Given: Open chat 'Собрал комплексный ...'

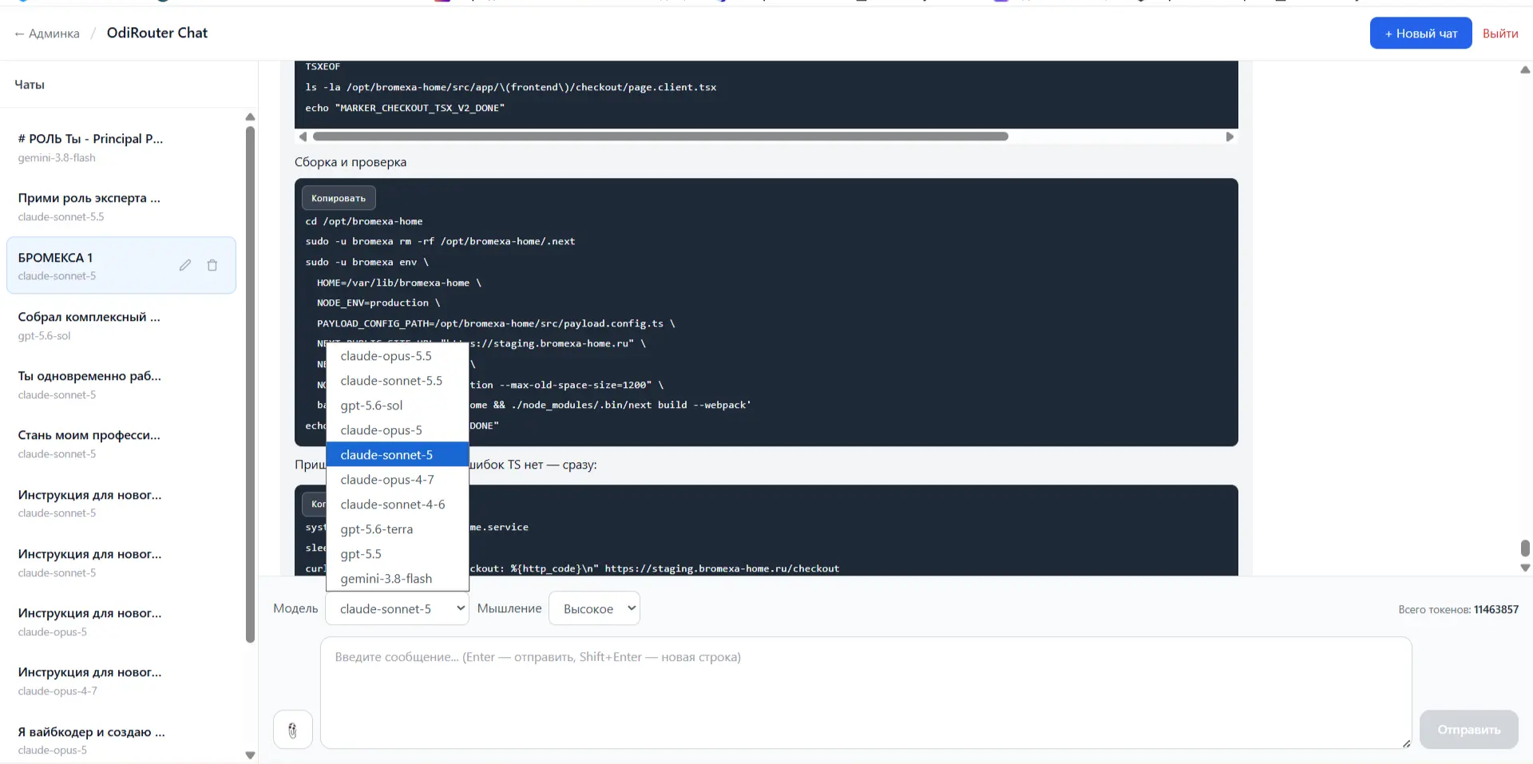Looking at the screenshot, I should (122, 325).
